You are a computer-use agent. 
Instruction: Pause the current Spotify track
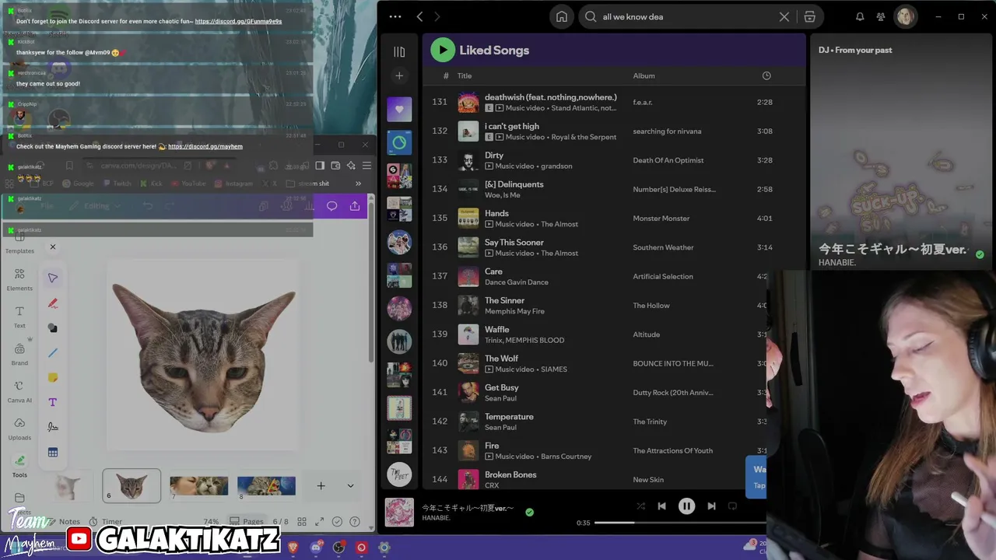pyautogui.click(x=686, y=506)
